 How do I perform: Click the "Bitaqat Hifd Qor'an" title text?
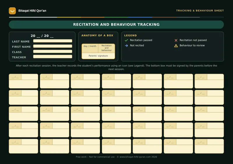[32, 11]
